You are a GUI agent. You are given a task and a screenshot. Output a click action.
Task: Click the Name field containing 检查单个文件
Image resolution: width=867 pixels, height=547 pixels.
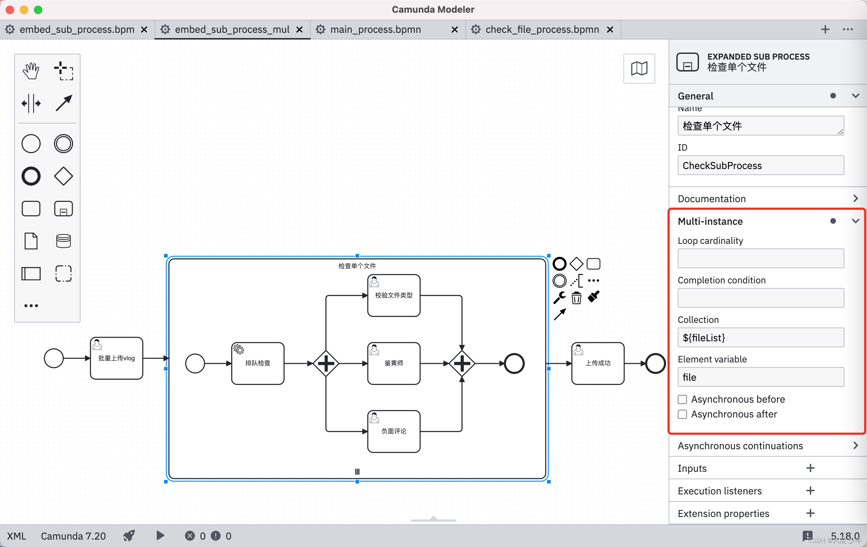(x=760, y=126)
